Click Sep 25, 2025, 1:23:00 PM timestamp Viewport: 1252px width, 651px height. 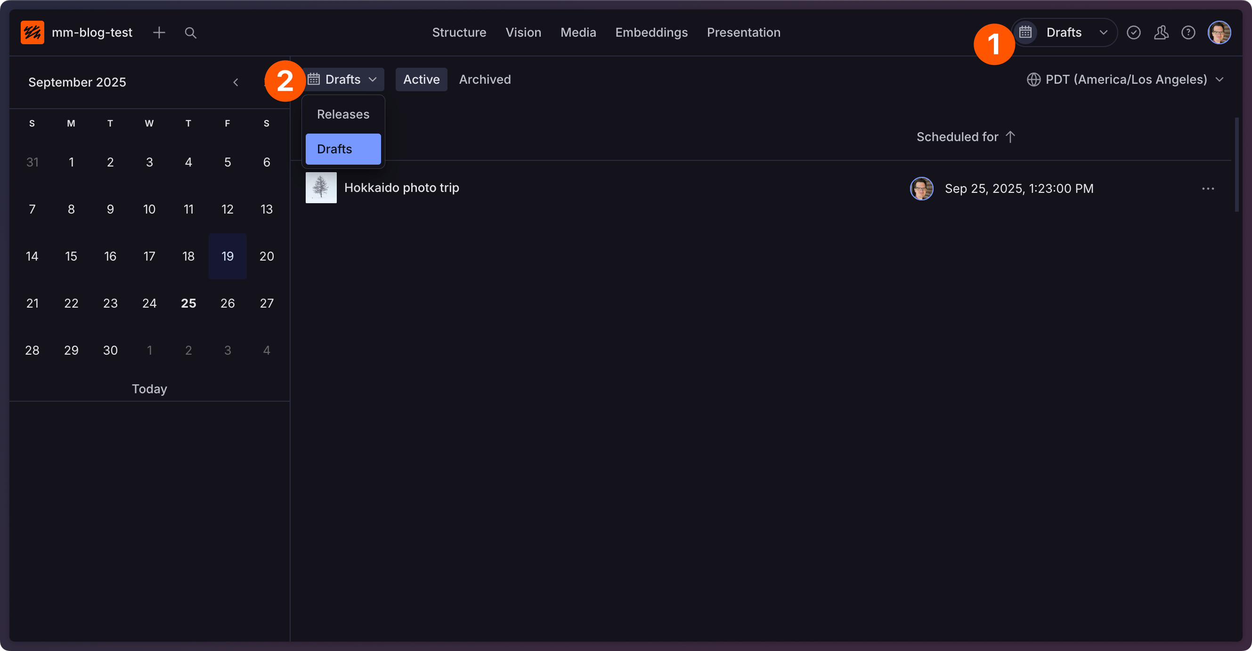coord(1019,188)
